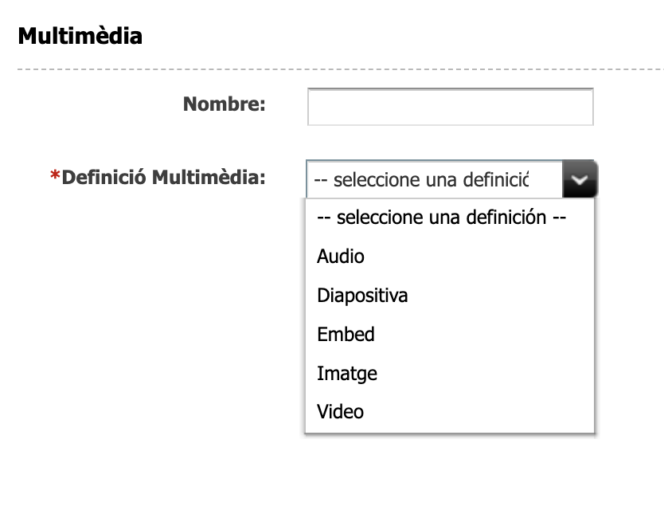Click inside the Nombre text field

[450, 107]
